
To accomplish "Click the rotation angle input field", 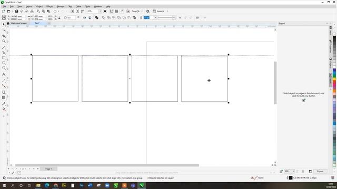I will 72,18.
